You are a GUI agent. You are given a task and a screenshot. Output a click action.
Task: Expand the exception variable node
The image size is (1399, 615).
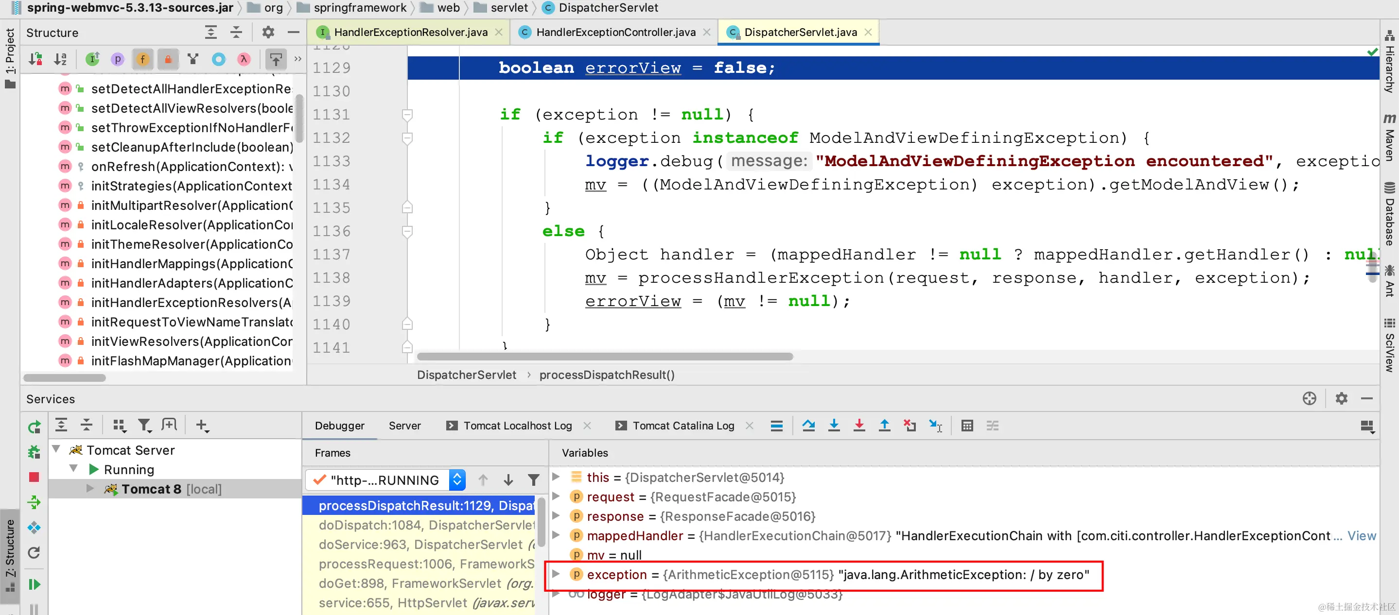556,574
